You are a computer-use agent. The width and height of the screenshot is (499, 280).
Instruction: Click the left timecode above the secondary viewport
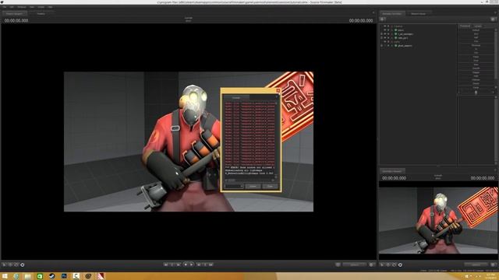394,178
